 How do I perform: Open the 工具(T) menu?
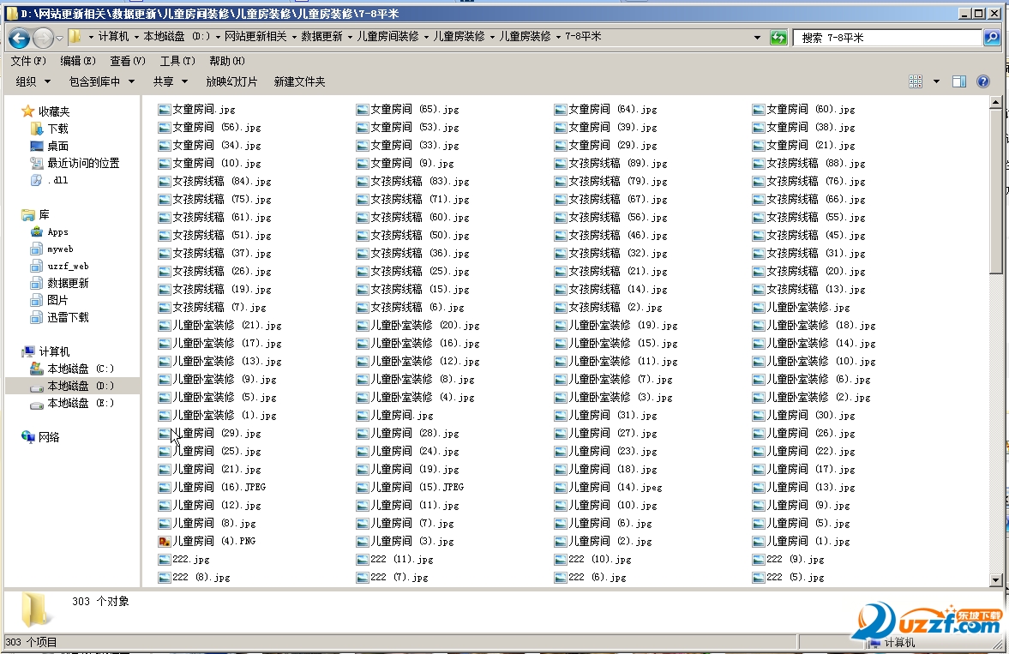(x=177, y=61)
